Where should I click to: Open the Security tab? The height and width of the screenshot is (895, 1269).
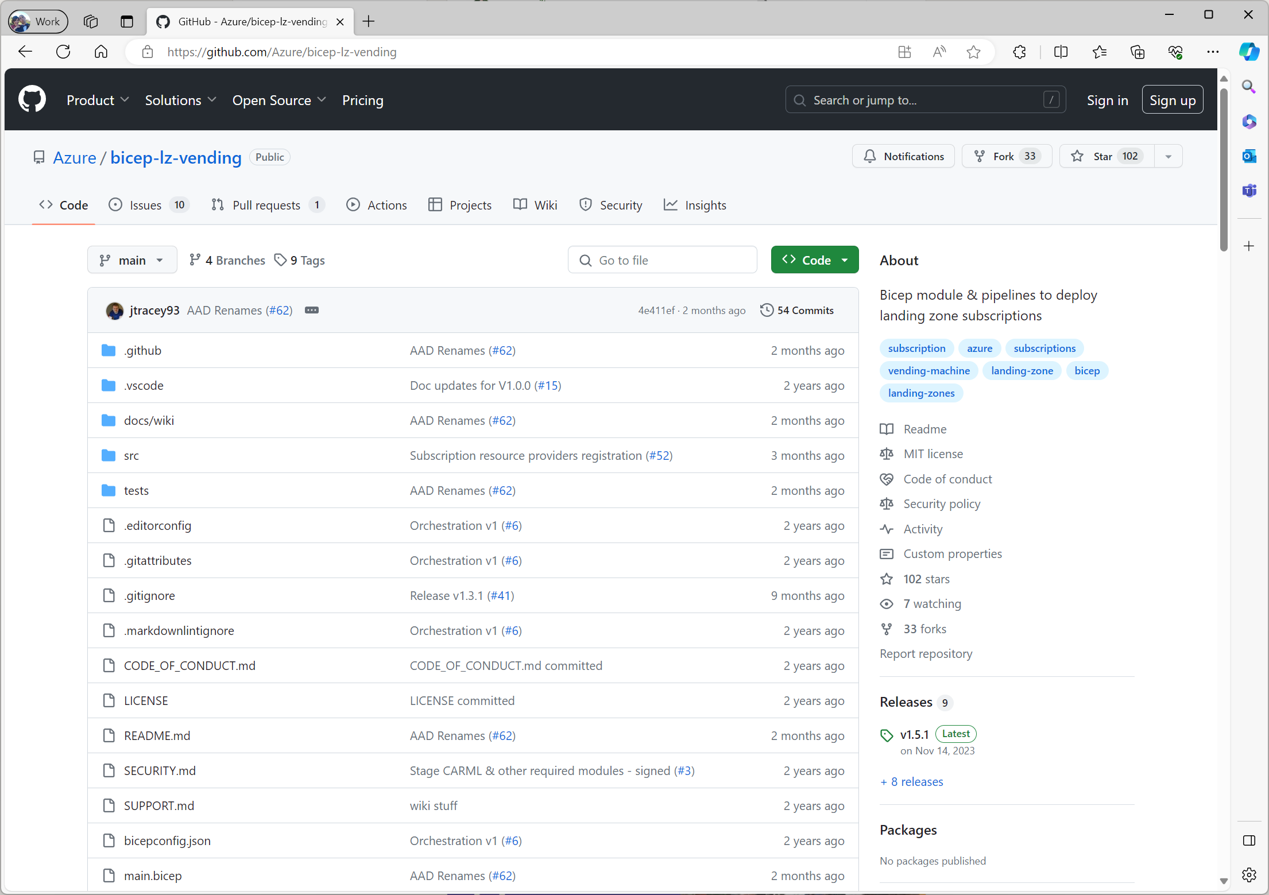tap(611, 205)
